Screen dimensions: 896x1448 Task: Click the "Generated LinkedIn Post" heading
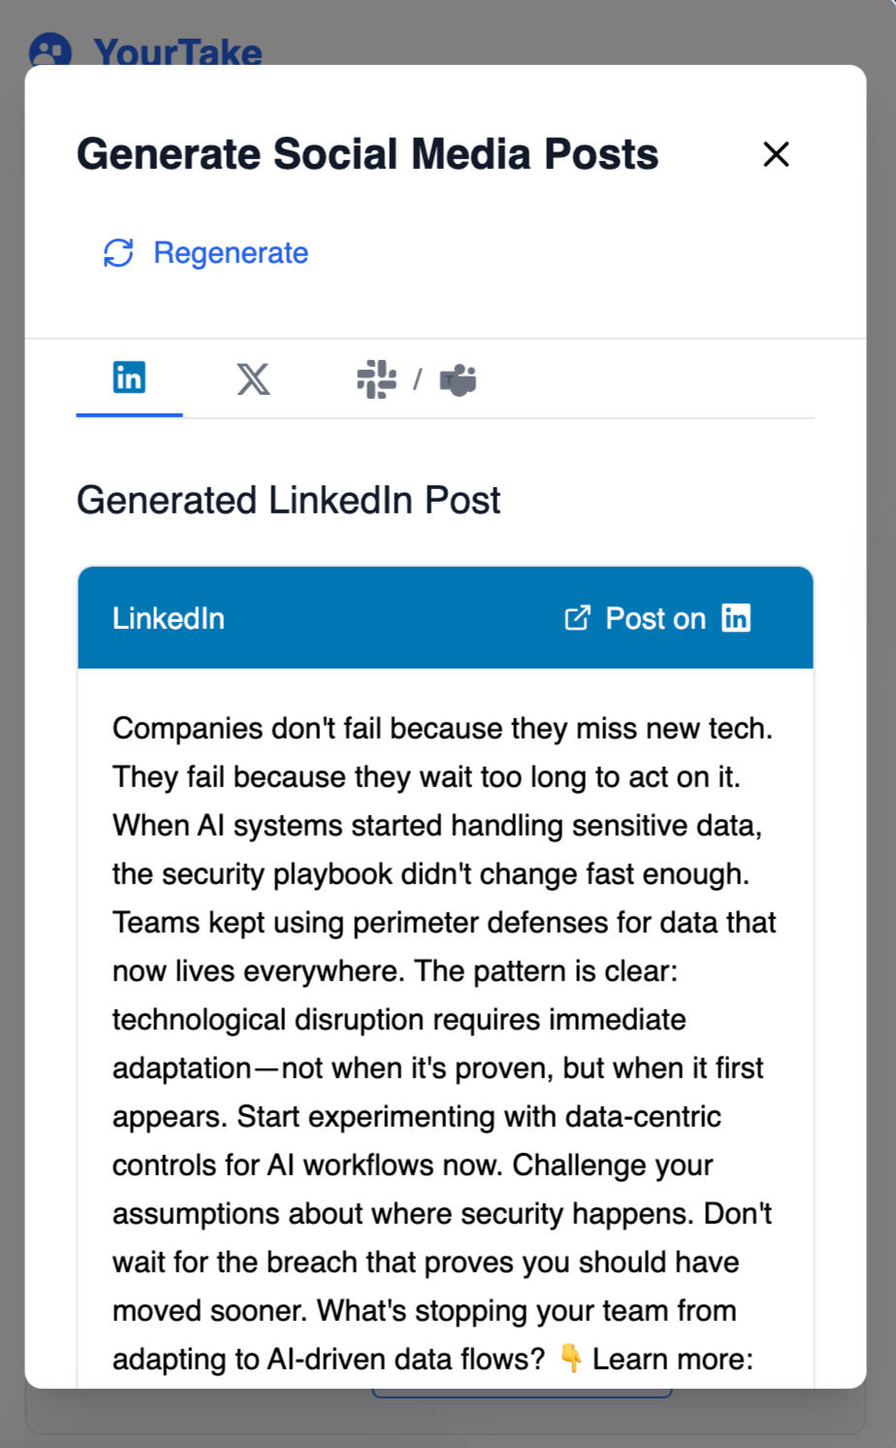[288, 501]
